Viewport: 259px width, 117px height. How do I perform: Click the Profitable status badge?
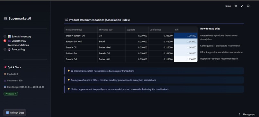pos(11,94)
